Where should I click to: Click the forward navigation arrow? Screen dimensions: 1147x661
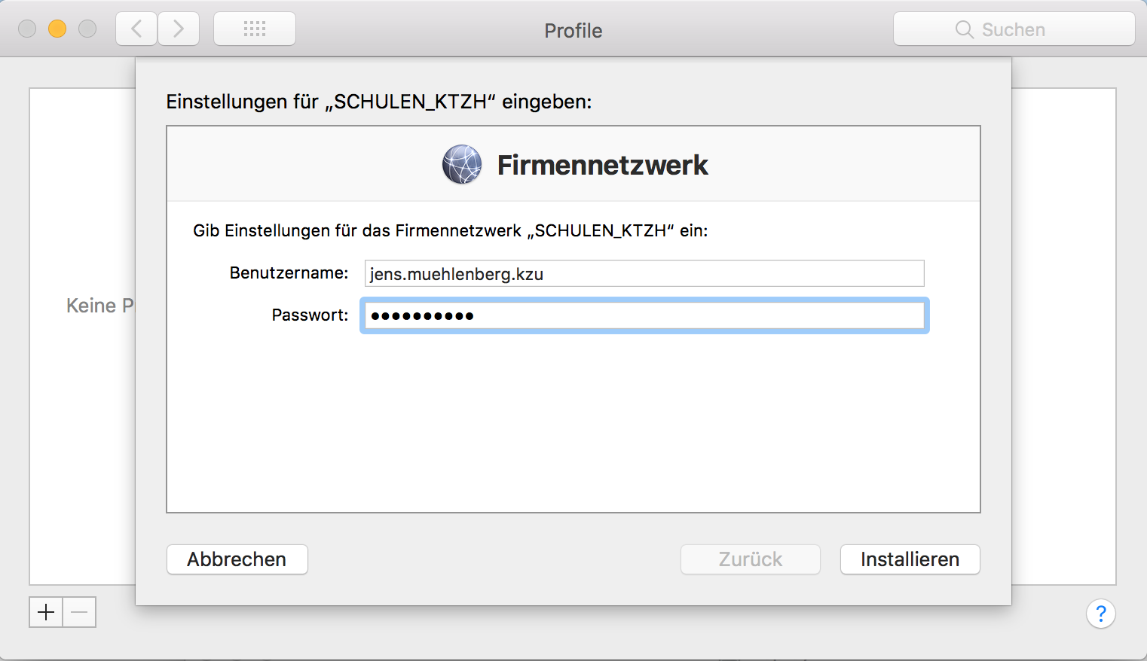pyautogui.click(x=179, y=29)
